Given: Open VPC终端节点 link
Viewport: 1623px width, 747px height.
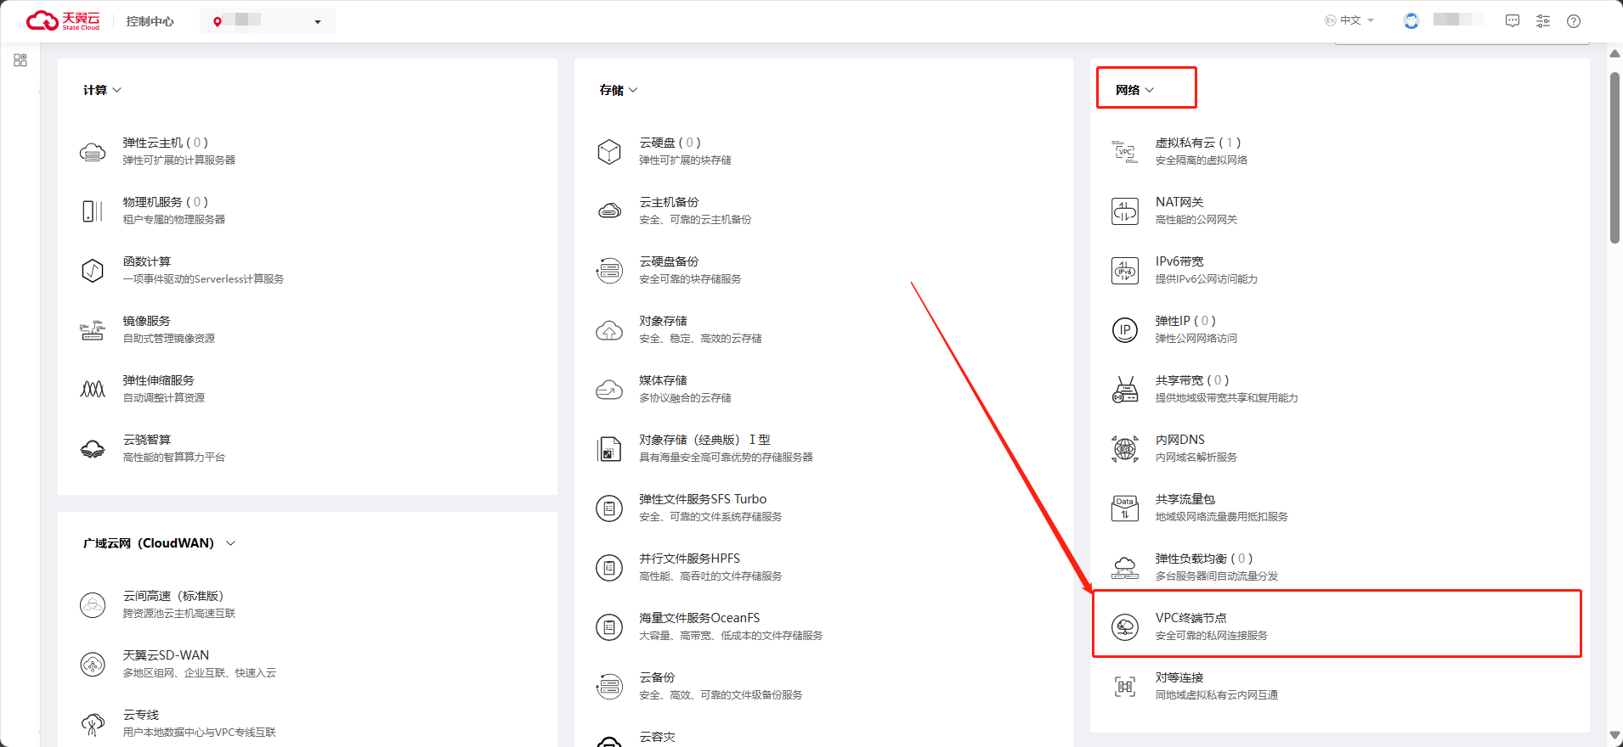Looking at the screenshot, I should click(1190, 618).
